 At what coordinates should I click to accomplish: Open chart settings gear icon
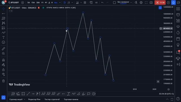pyautogui.click(x=141, y=3)
